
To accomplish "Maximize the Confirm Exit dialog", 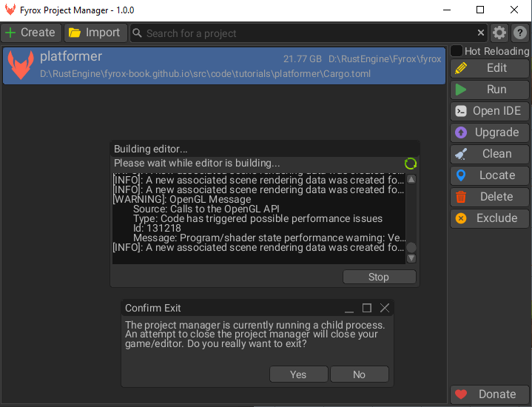I will [x=366, y=308].
